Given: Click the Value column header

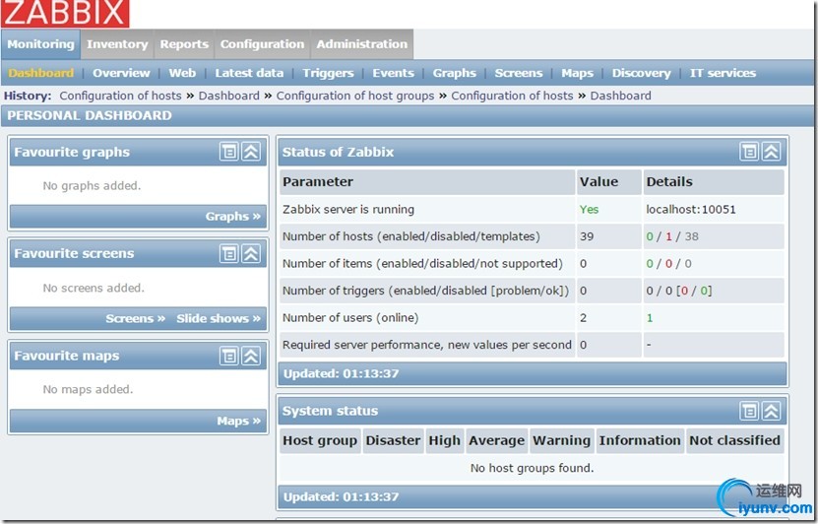Looking at the screenshot, I should 608,182.
